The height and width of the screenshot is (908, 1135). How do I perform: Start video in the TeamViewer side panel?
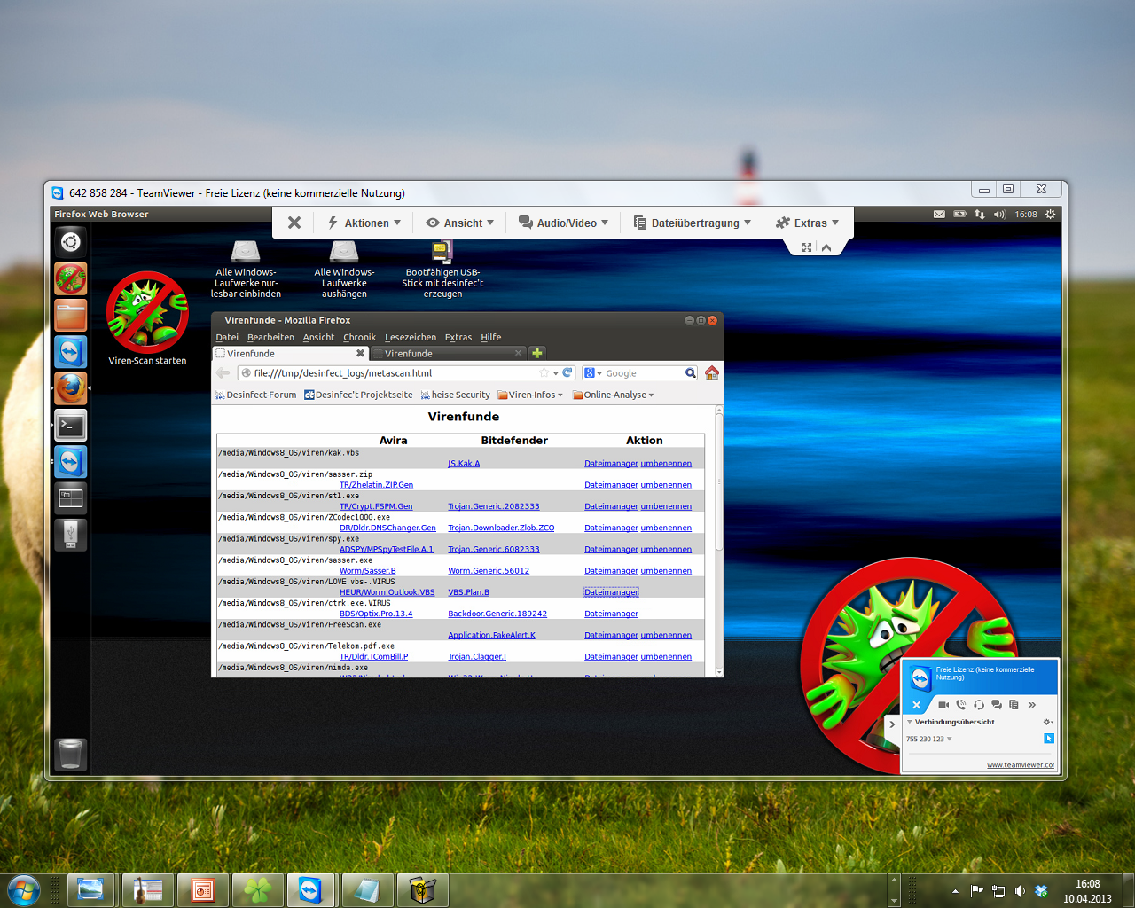tap(943, 705)
